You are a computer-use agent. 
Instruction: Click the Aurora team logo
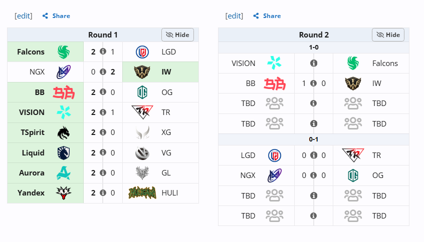pos(64,173)
